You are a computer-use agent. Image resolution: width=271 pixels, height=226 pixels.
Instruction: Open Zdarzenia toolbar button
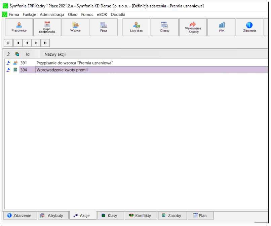click(249, 27)
